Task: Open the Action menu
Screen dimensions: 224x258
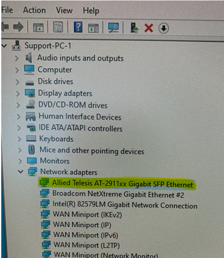Action: pos(34,10)
